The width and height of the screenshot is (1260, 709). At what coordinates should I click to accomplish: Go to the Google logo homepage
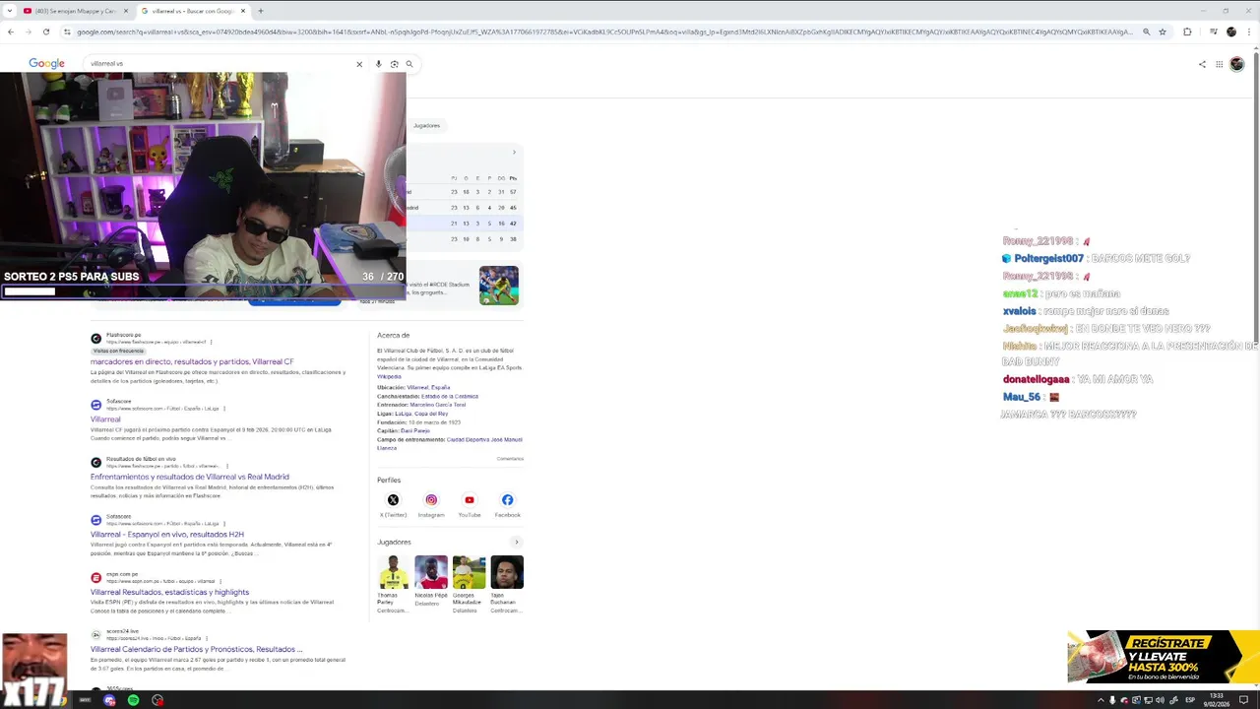(x=46, y=63)
